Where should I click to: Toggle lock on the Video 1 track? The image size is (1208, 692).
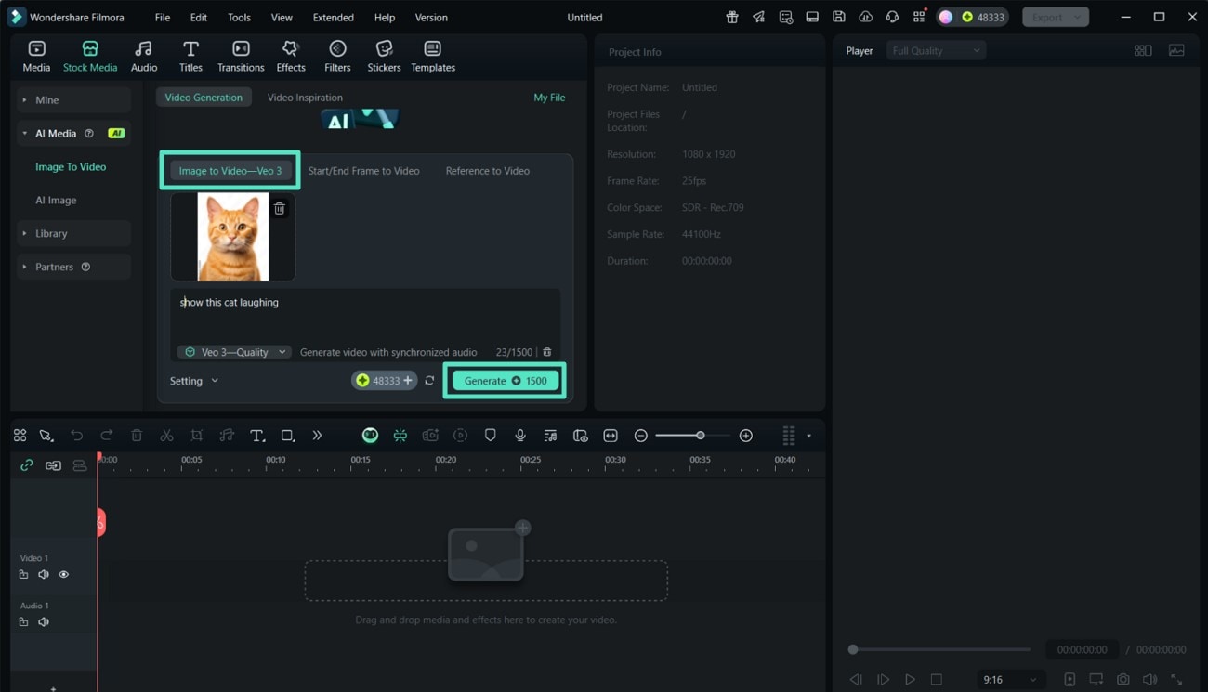(x=24, y=575)
